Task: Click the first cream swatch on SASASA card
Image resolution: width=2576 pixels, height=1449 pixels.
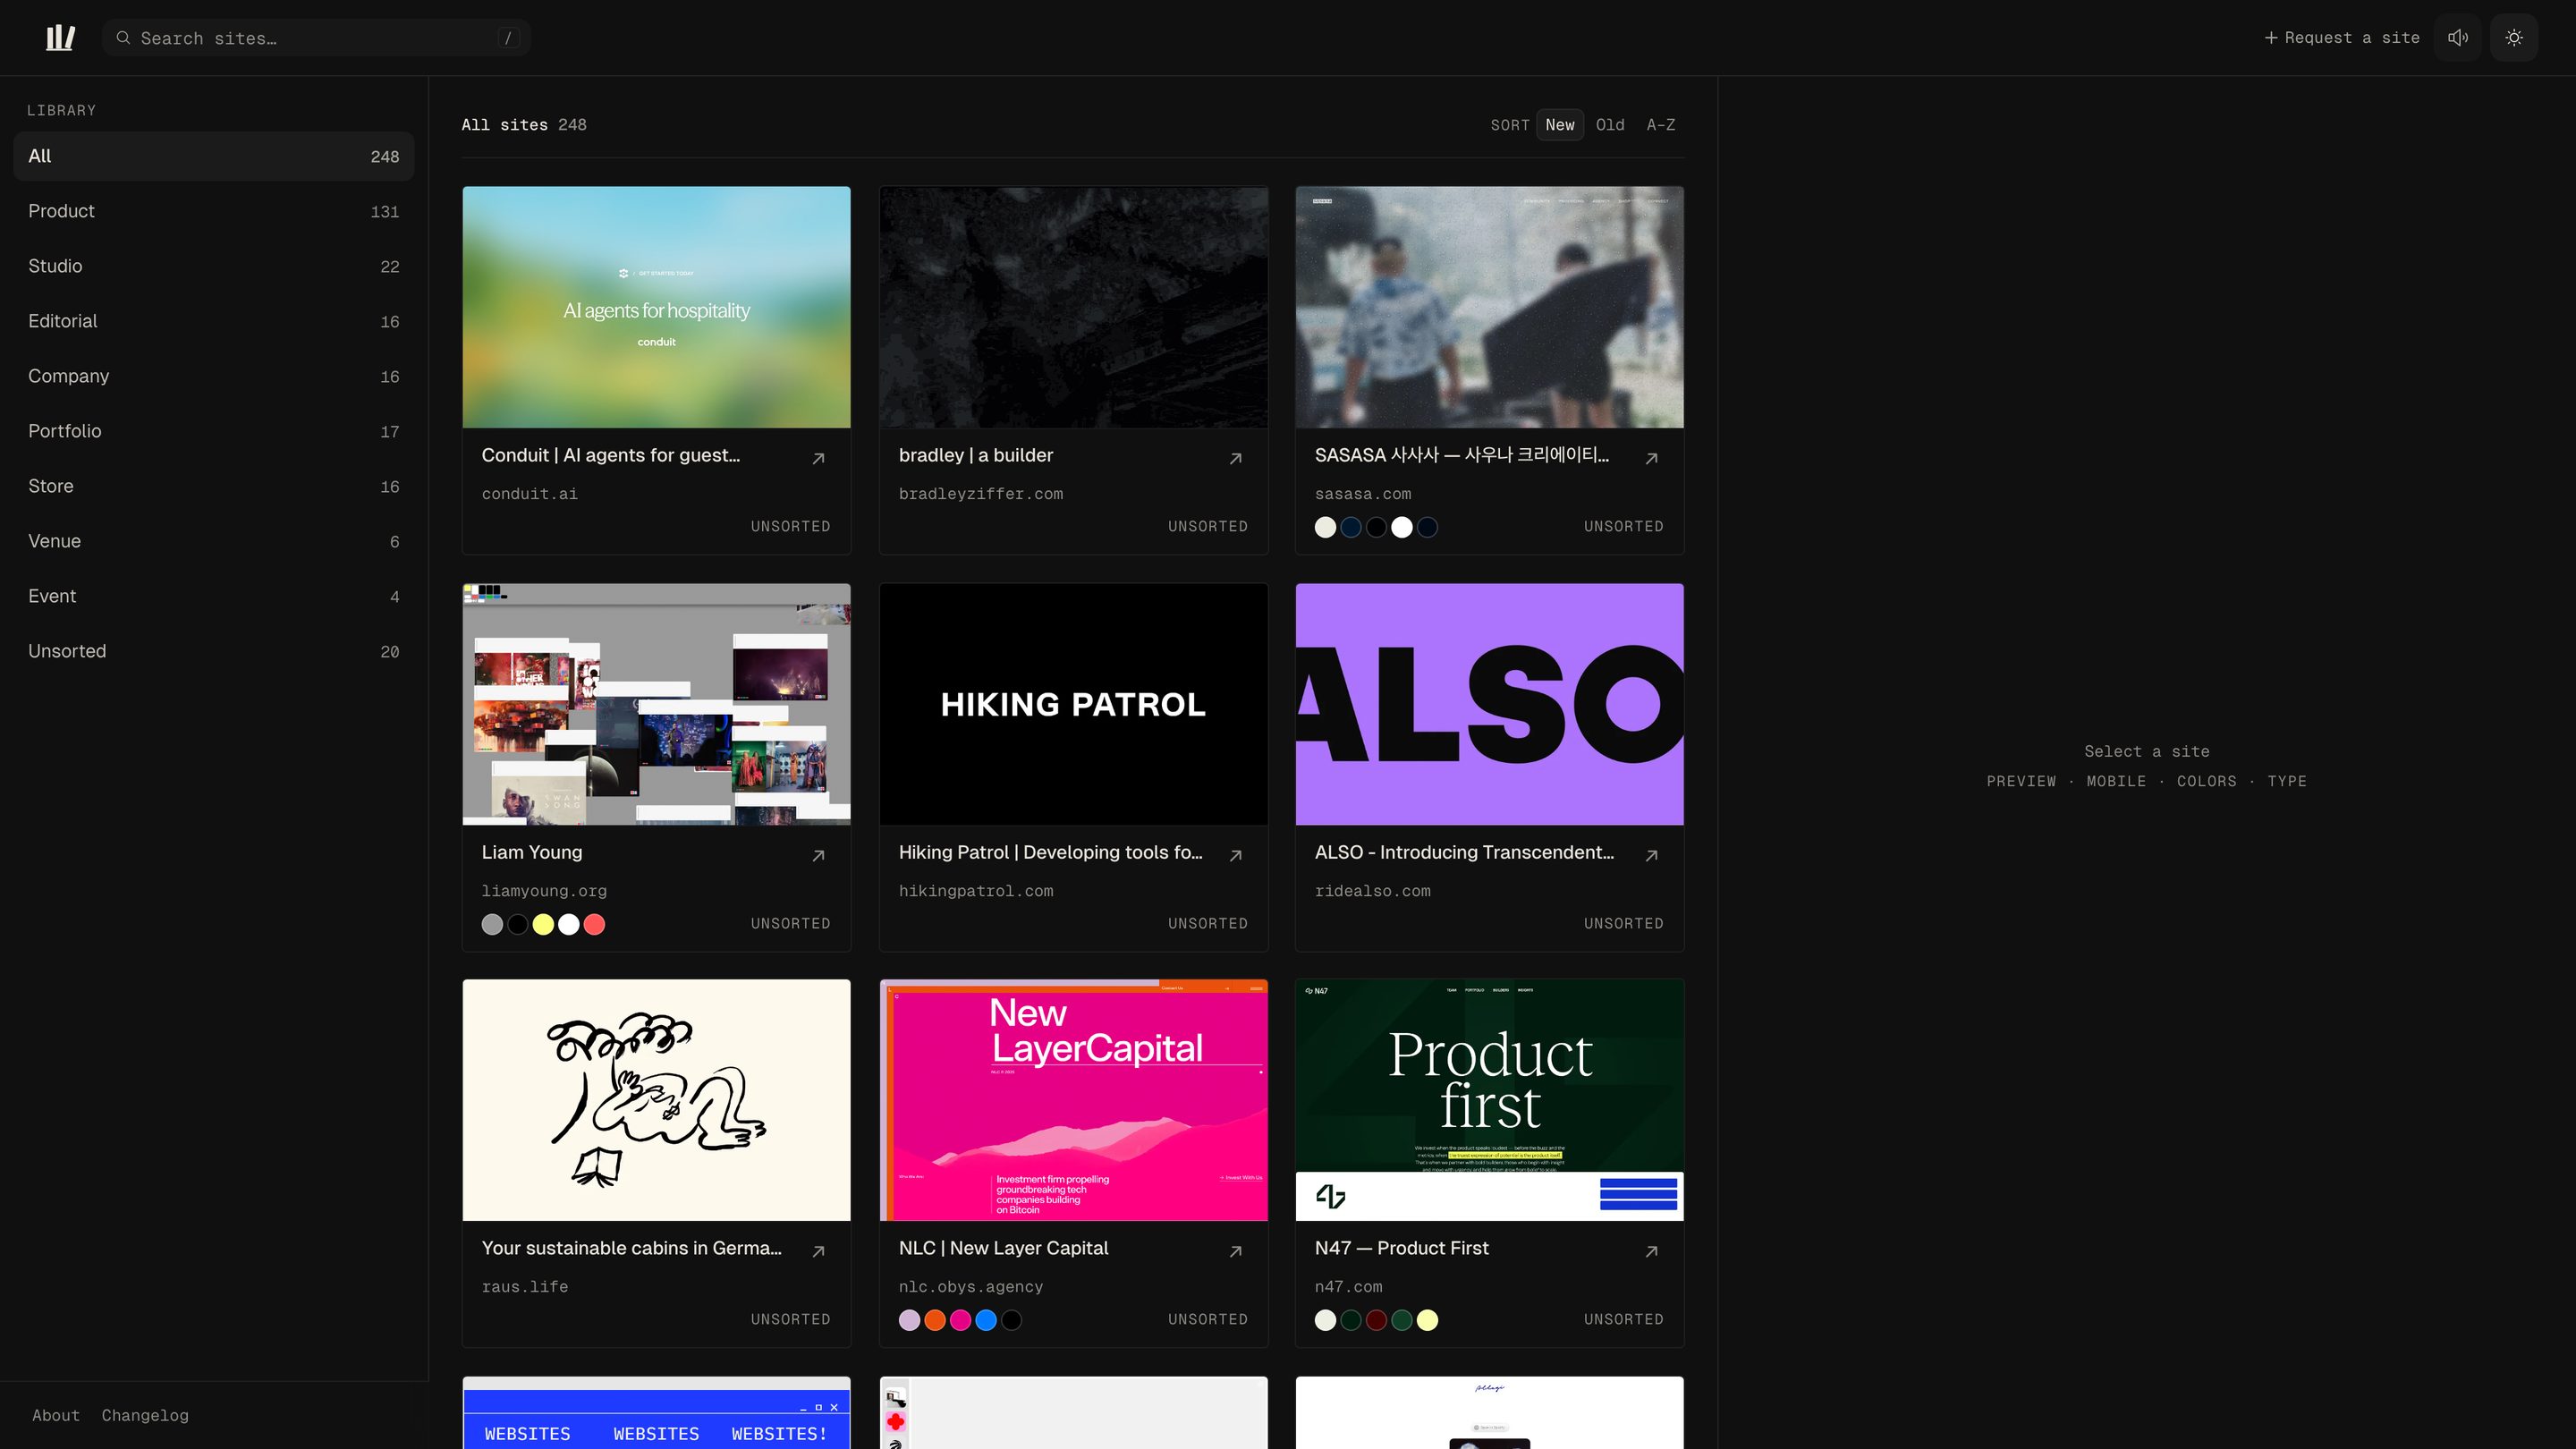Action: [1325, 527]
